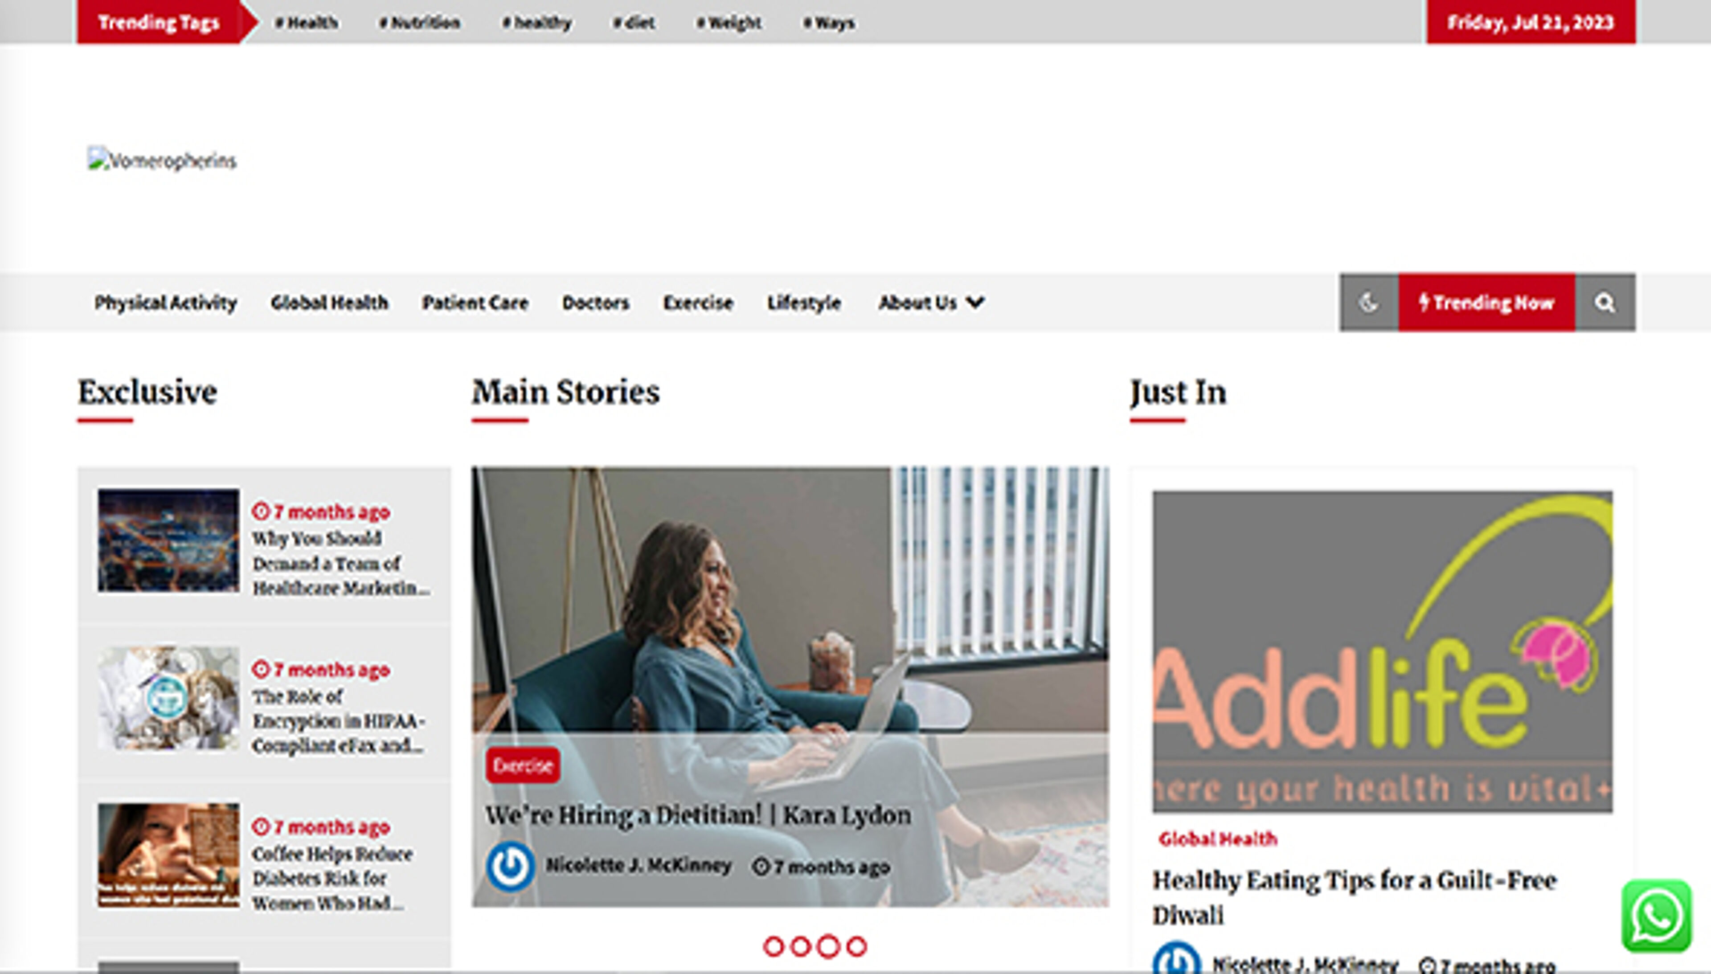Select the fourth slider dot indicator
1711x974 pixels.
pos(856,946)
